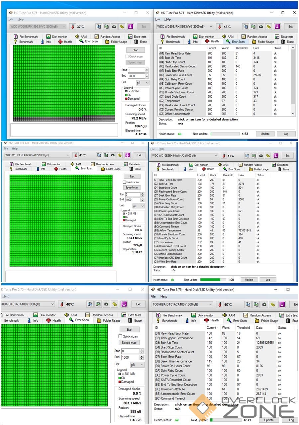Click Exit button in WD10EZEX Error Scan window
This screenshot has height=425, width=299.
[x=139, y=155]
